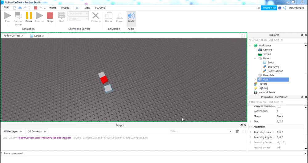The image size is (308, 163).
Task: Toggle the CustomPhysical... checkbox
Action: (x=278, y=106)
